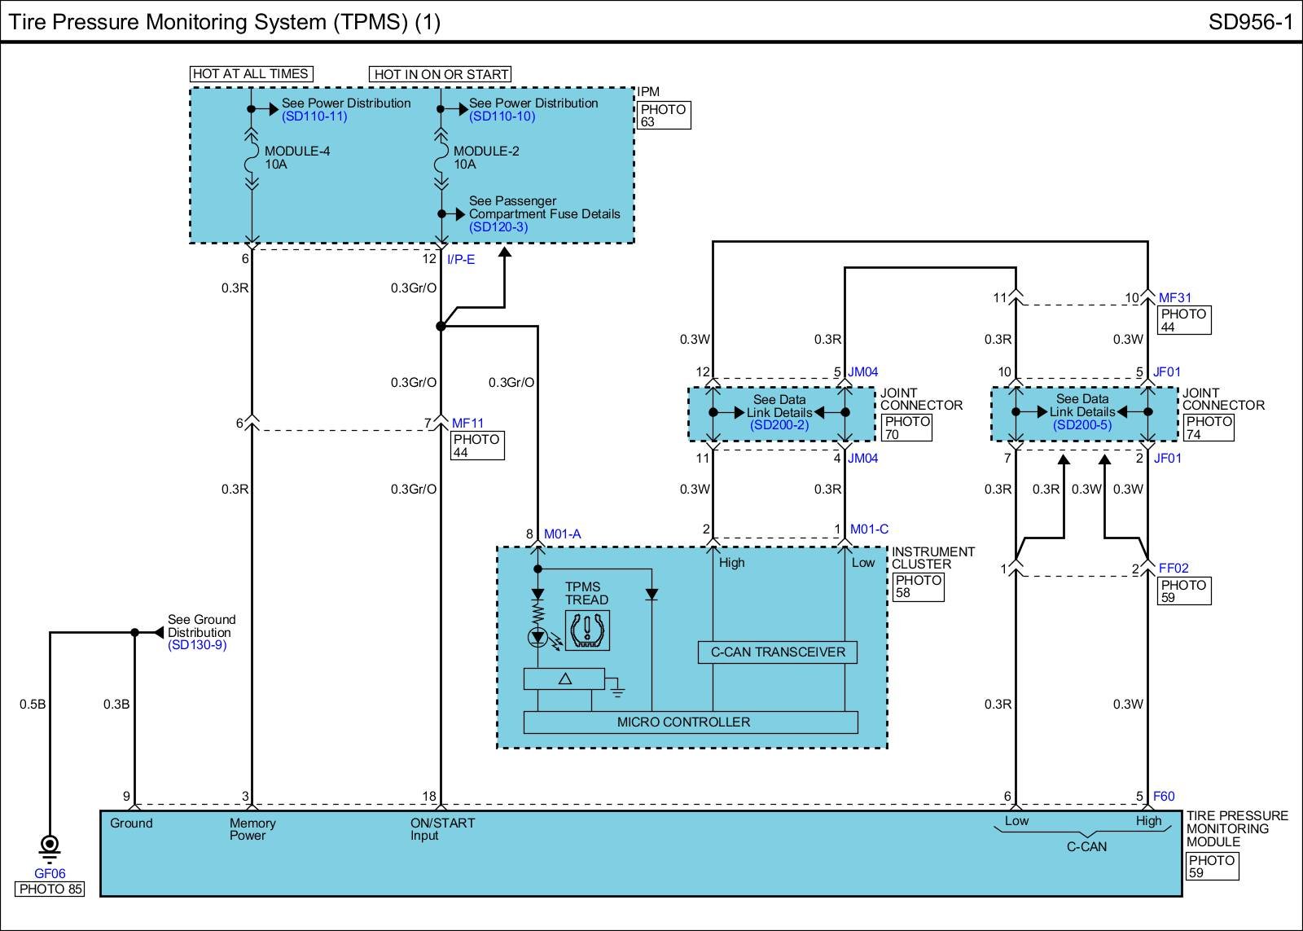1303x931 pixels.
Task: Open PHOTO 63 for the IPM
Action: tap(663, 116)
